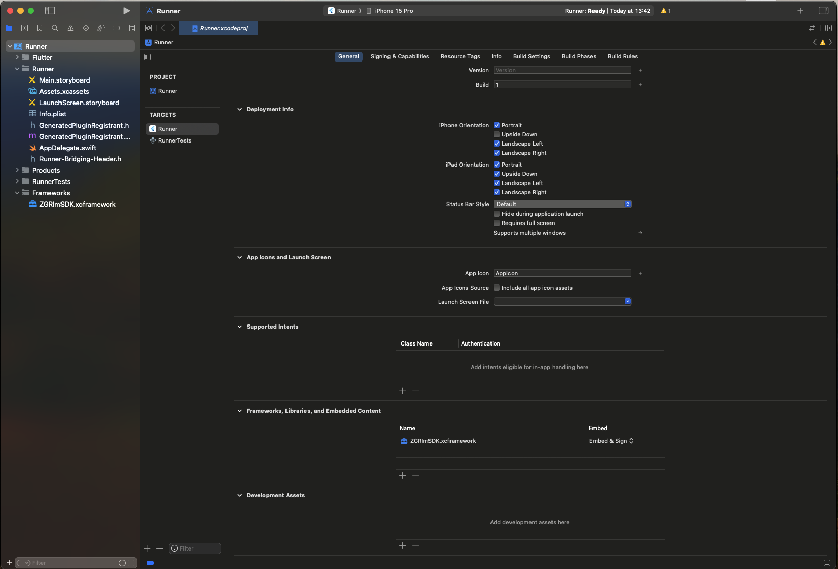Enable Requires full screen checkbox

[497, 223]
